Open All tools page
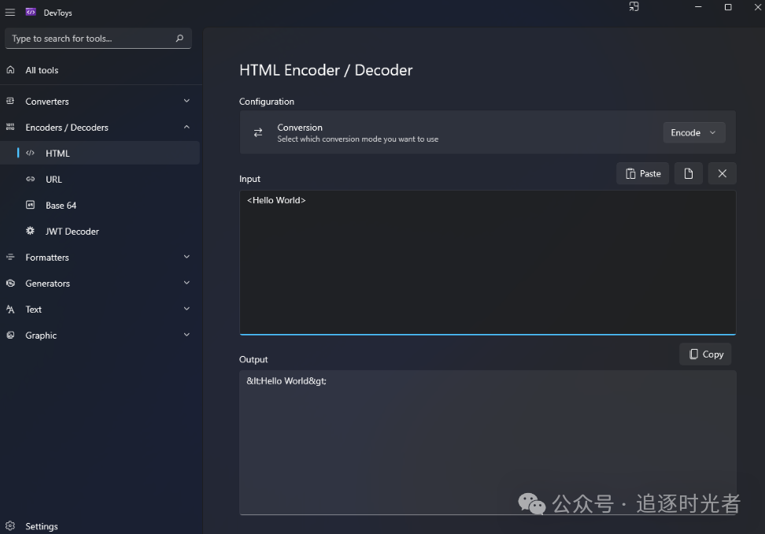The width and height of the screenshot is (765, 534). 100,70
